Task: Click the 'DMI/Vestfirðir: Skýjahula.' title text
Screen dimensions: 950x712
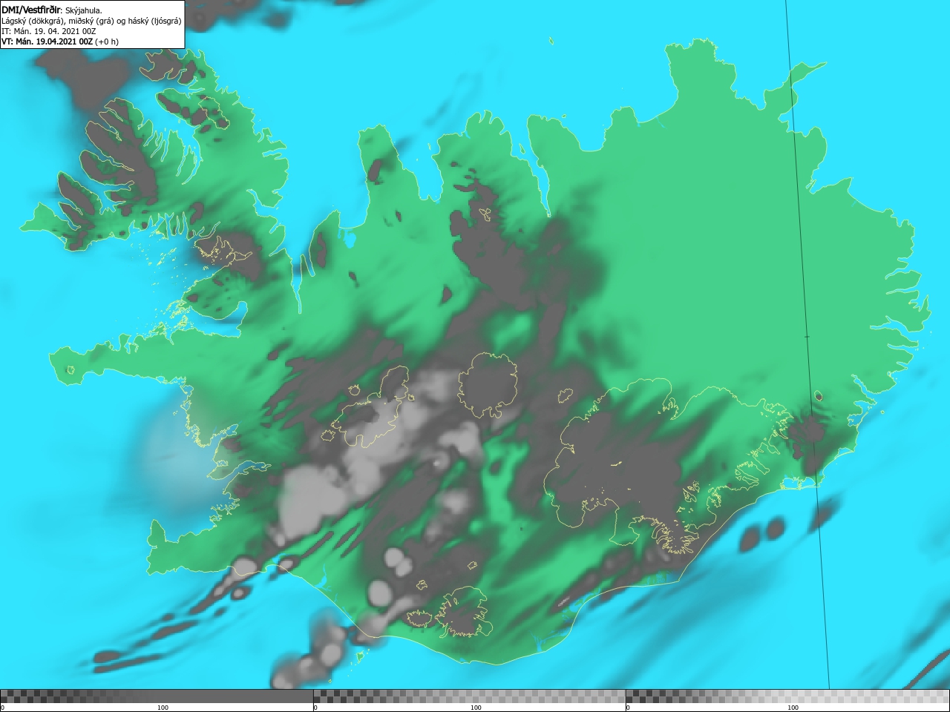Action: [52, 10]
